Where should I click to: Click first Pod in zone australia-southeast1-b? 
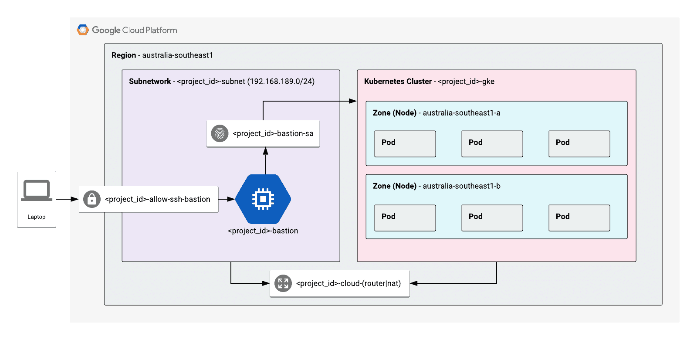tap(405, 218)
